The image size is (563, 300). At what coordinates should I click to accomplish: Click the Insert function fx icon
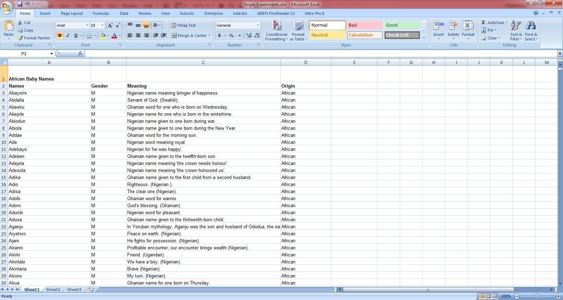click(80, 53)
